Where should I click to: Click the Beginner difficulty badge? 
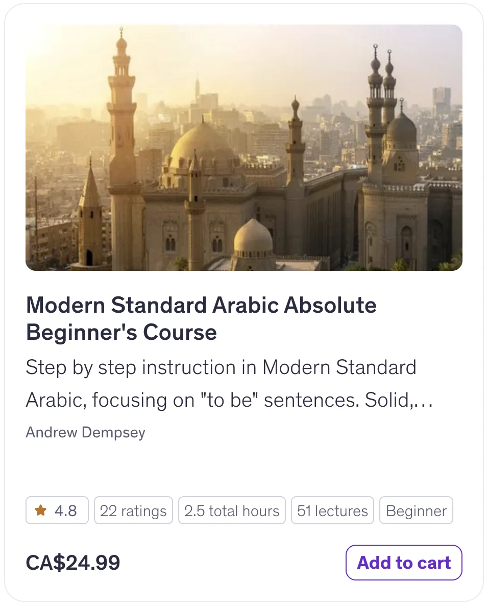point(416,510)
